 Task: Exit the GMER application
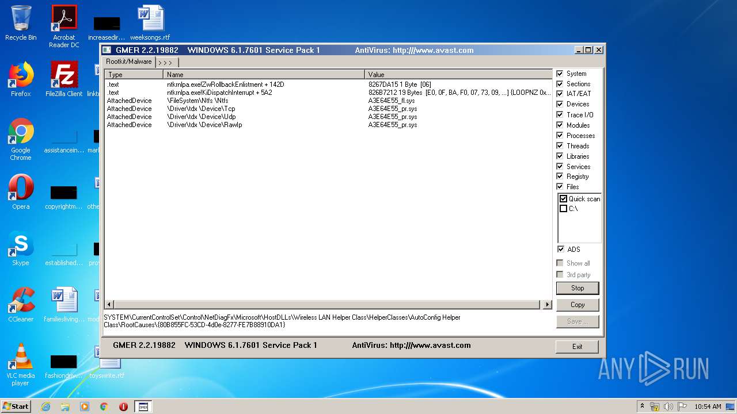coord(577,346)
